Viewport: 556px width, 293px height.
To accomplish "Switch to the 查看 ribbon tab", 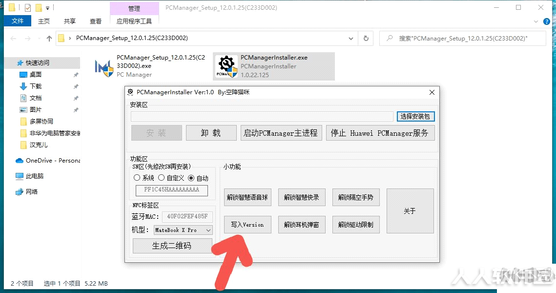I will tap(96, 21).
